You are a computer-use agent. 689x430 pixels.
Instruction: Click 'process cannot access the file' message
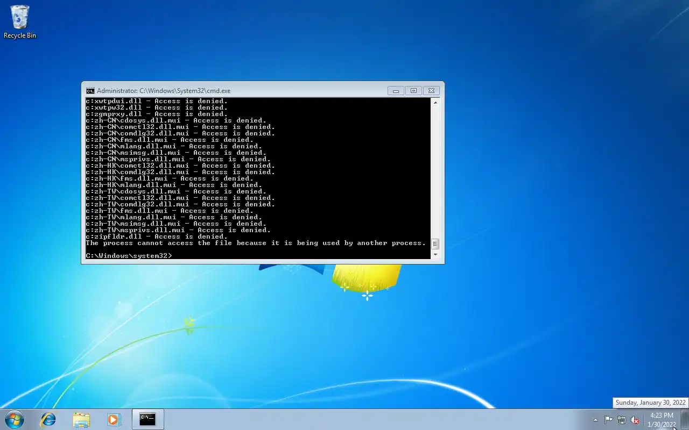click(256, 243)
